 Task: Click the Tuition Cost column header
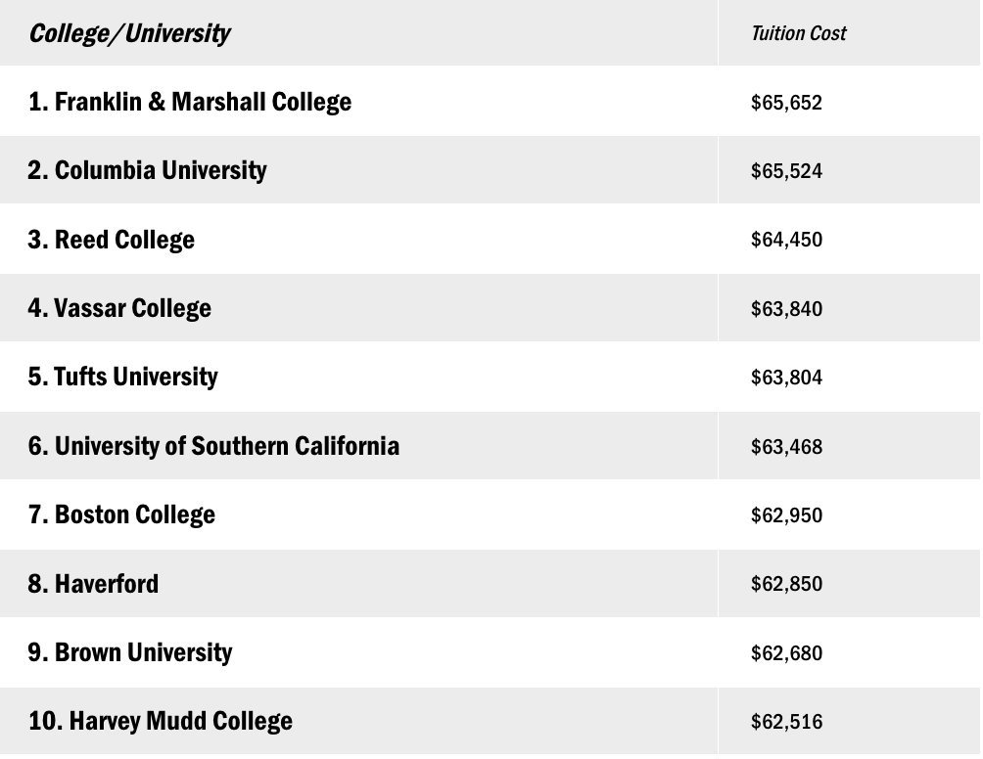(798, 33)
